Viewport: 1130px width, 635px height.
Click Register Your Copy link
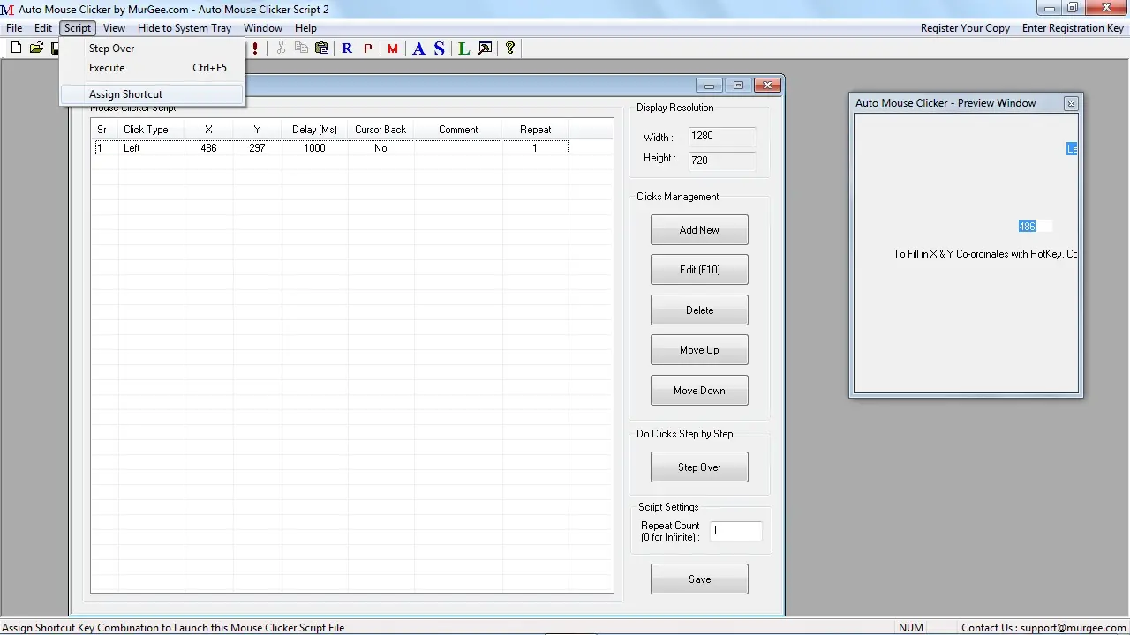[965, 28]
